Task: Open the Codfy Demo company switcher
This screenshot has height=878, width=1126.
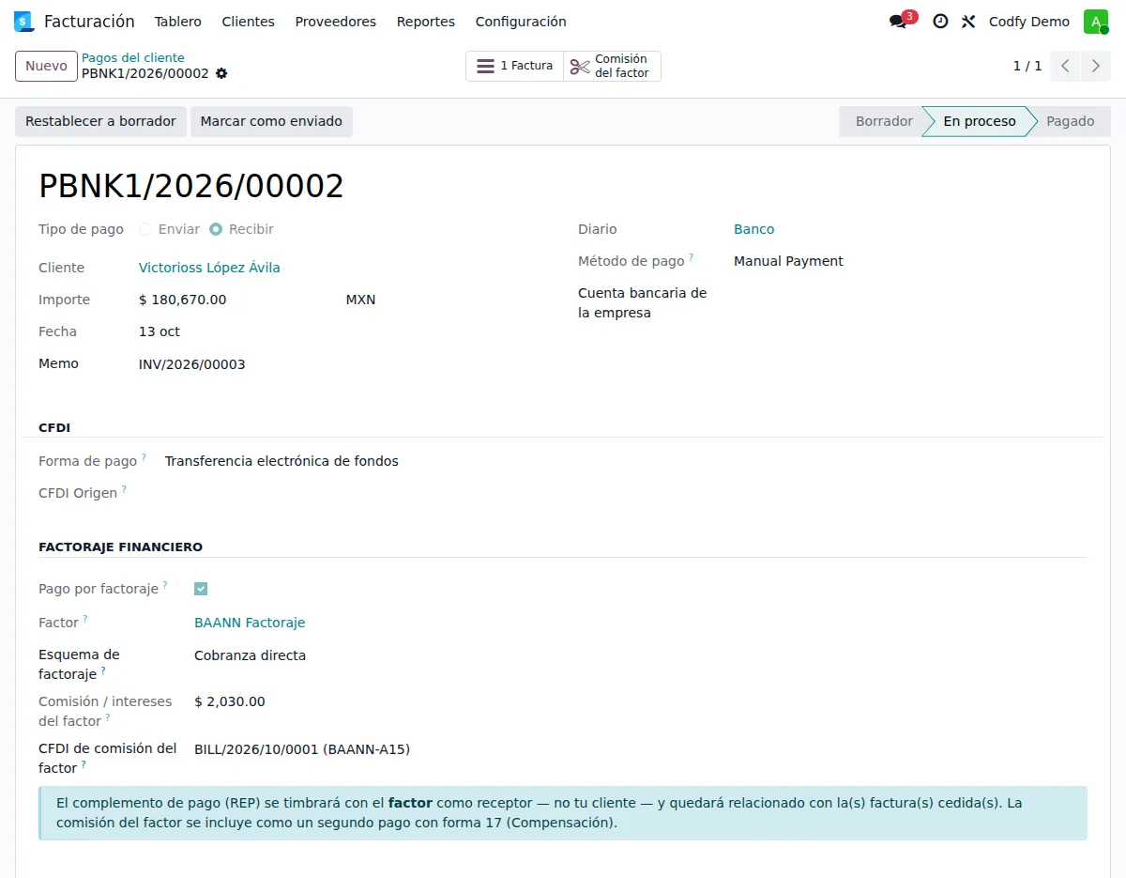Action: [x=1029, y=22]
